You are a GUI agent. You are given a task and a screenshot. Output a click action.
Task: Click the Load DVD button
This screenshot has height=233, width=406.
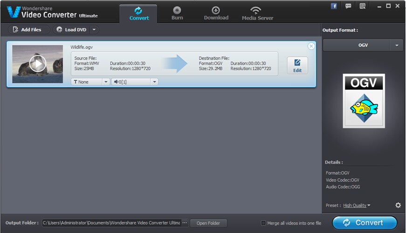pos(72,29)
